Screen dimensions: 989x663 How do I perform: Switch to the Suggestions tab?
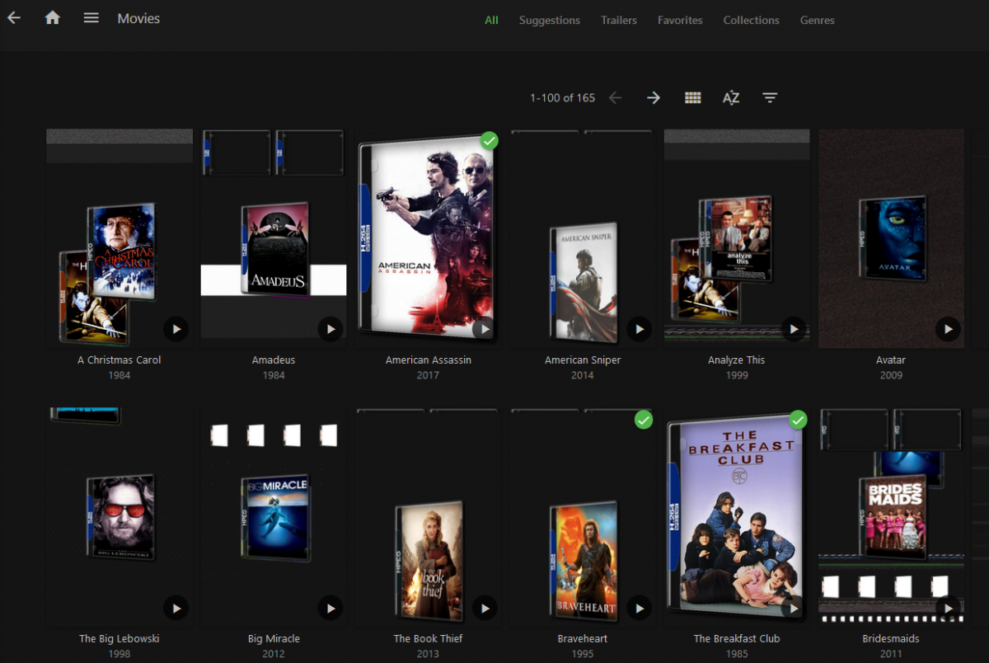(x=550, y=21)
